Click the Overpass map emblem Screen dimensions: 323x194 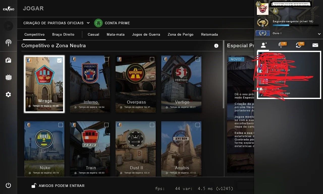point(136,74)
